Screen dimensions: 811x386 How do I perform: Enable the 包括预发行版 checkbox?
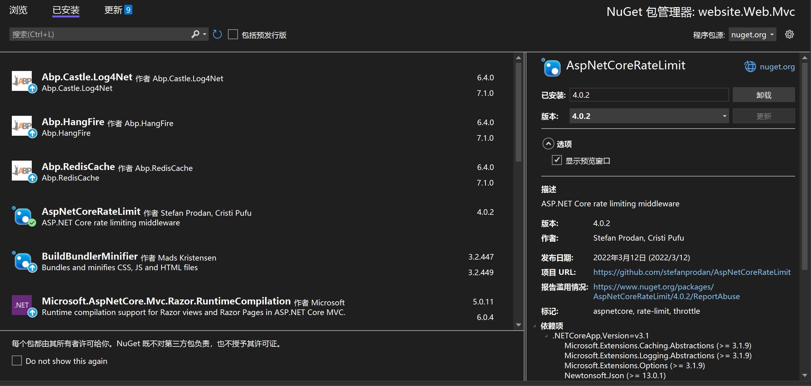233,34
